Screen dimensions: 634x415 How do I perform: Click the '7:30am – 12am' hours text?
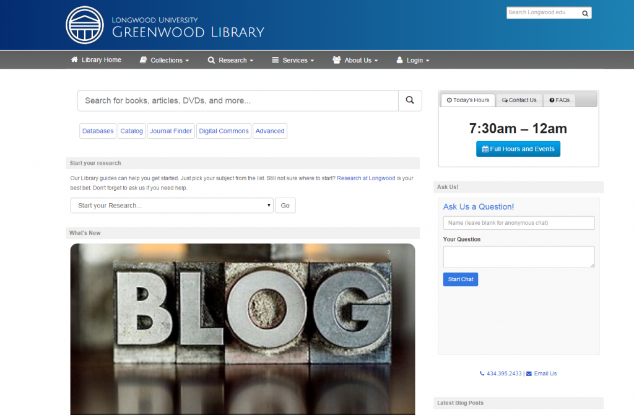coord(518,129)
